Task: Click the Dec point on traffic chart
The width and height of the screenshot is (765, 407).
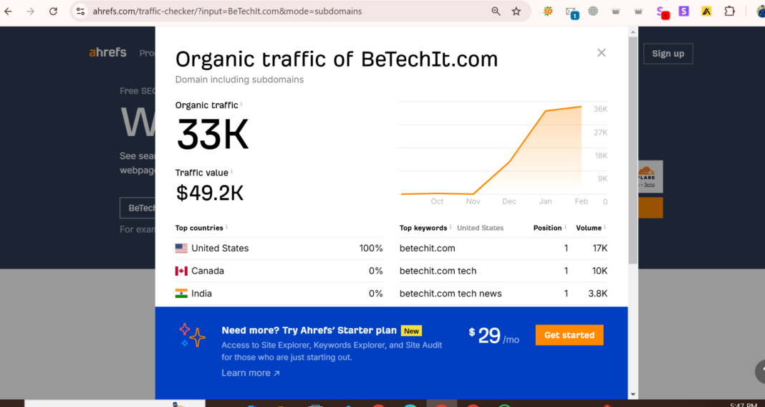Action: [509, 161]
